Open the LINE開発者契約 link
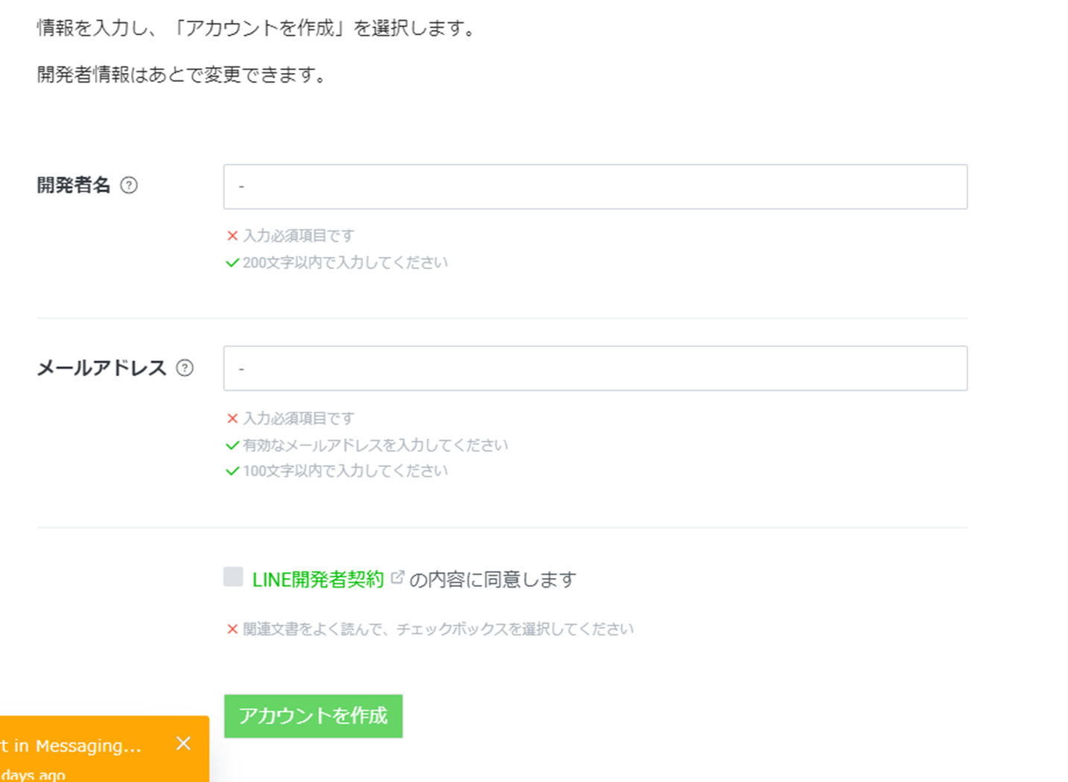Screen dimensions: 1068x782 [x=318, y=579]
